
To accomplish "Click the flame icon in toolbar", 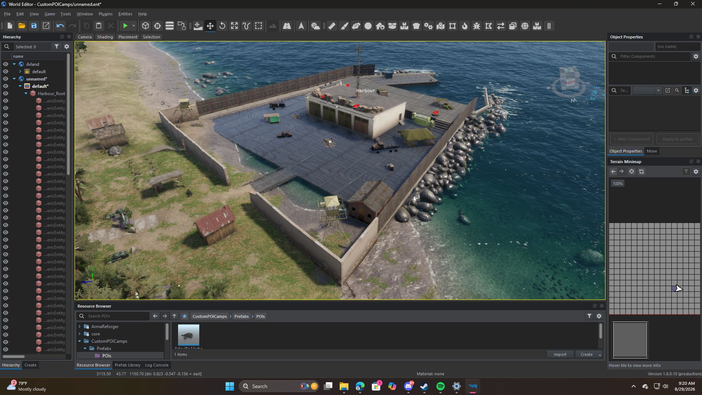I will pyautogui.click(x=465, y=26).
